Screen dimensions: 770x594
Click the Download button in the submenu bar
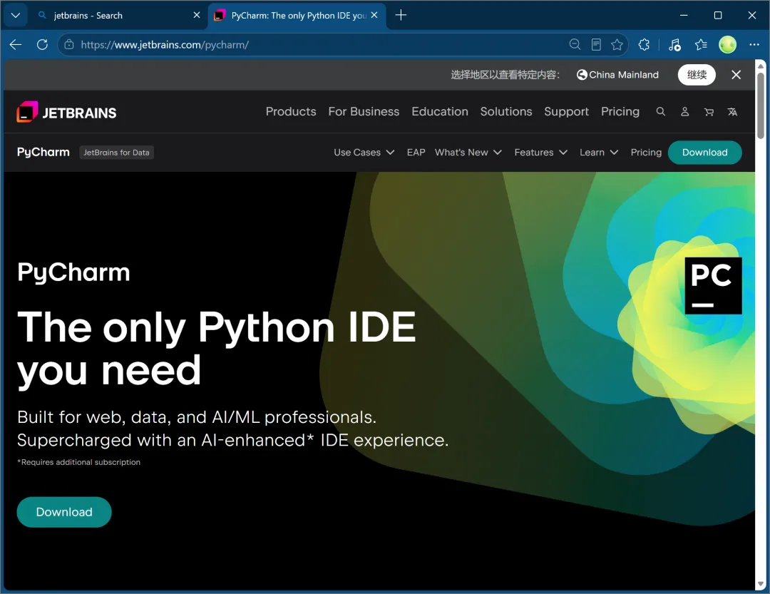click(x=704, y=153)
